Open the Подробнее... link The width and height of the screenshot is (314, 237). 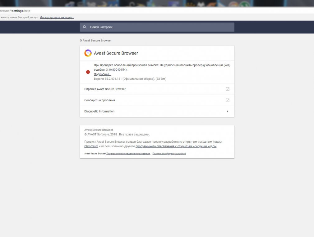[x=103, y=74]
